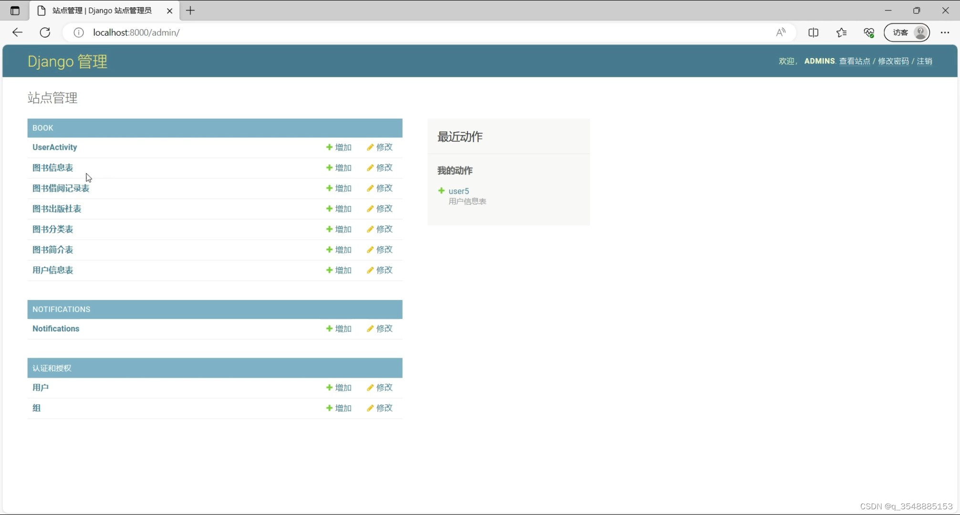Click 修改 link for 图书信息表
960x515 pixels.
(x=380, y=168)
